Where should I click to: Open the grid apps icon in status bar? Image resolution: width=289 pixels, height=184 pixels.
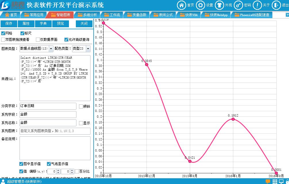coord(275,181)
